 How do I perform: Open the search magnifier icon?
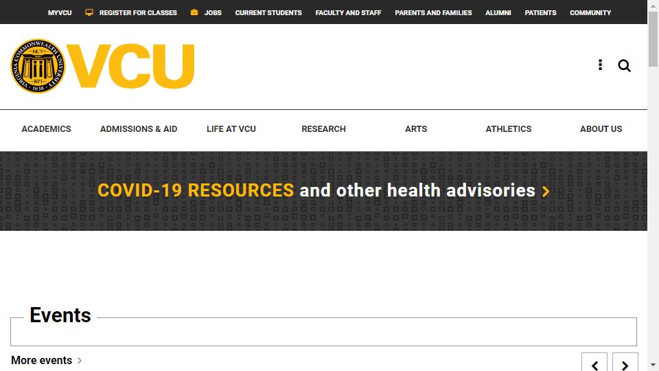pyautogui.click(x=624, y=65)
